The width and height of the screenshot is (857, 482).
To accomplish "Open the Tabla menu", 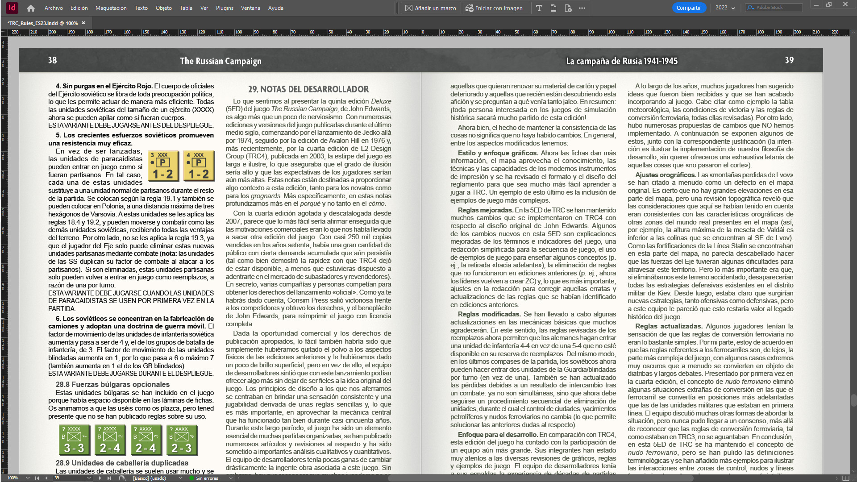I will pyautogui.click(x=186, y=8).
